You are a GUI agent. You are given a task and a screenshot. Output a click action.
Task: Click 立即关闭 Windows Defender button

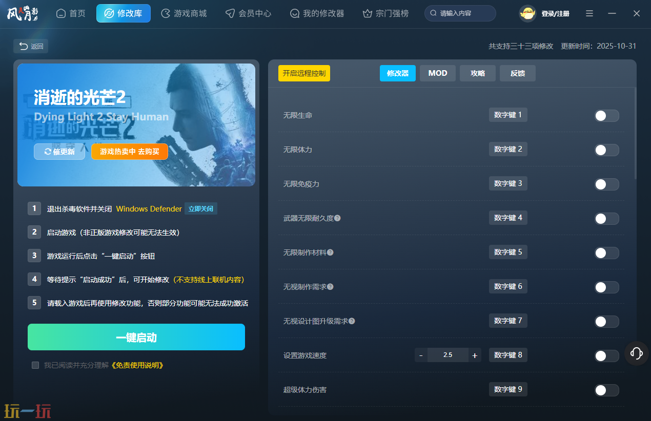[x=201, y=208]
